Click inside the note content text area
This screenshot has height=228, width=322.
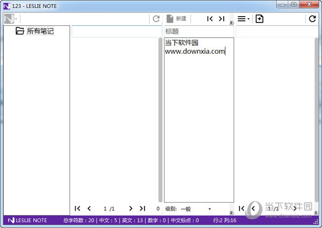(199, 120)
